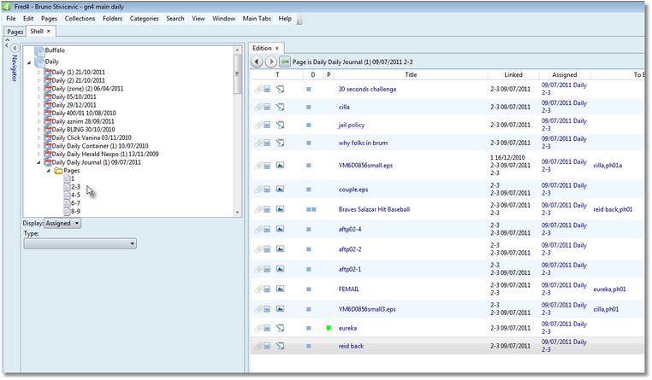Close the Edition tab

(277, 48)
